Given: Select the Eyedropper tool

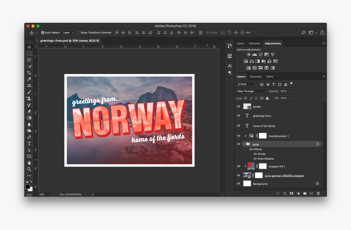Looking at the screenshot, I should point(29,79).
